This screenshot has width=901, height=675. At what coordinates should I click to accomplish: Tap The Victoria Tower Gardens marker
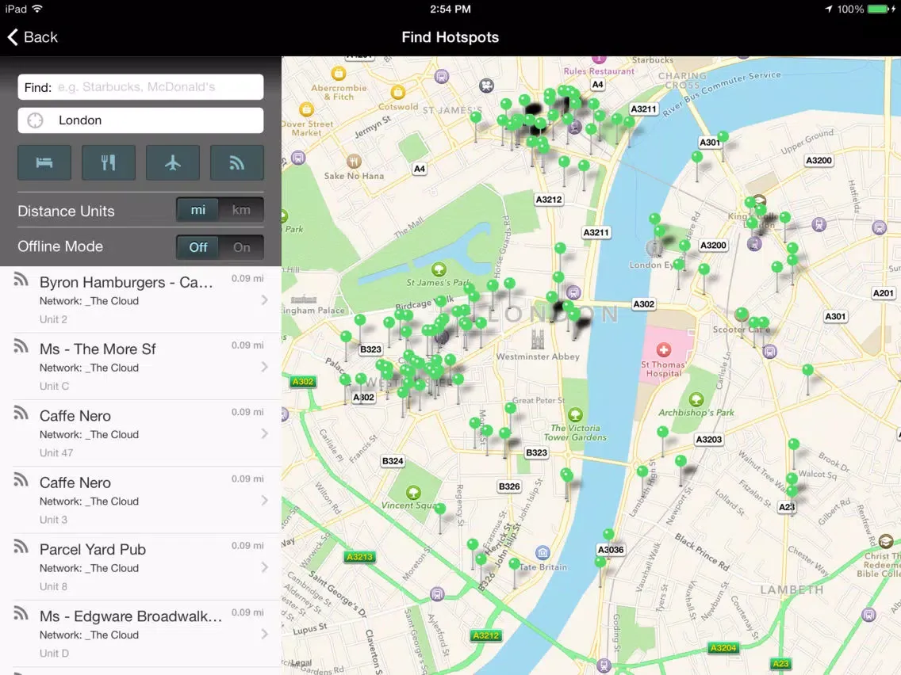(x=575, y=414)
